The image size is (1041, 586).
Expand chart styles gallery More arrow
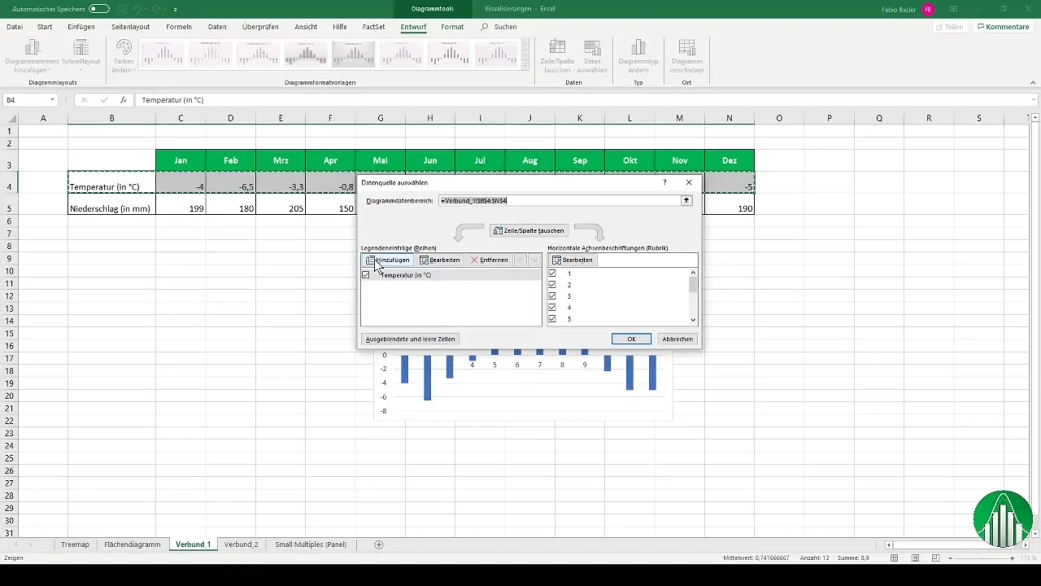[x=525, y=65]
